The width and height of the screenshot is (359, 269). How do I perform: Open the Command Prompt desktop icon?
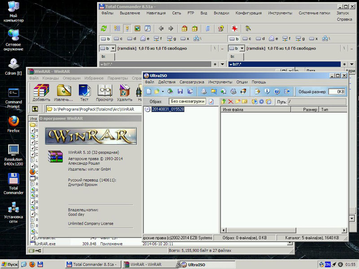coord(13,98)
